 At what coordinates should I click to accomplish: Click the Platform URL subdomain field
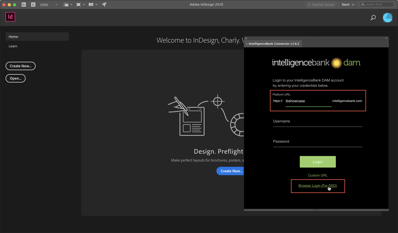[x=308, y=101]
